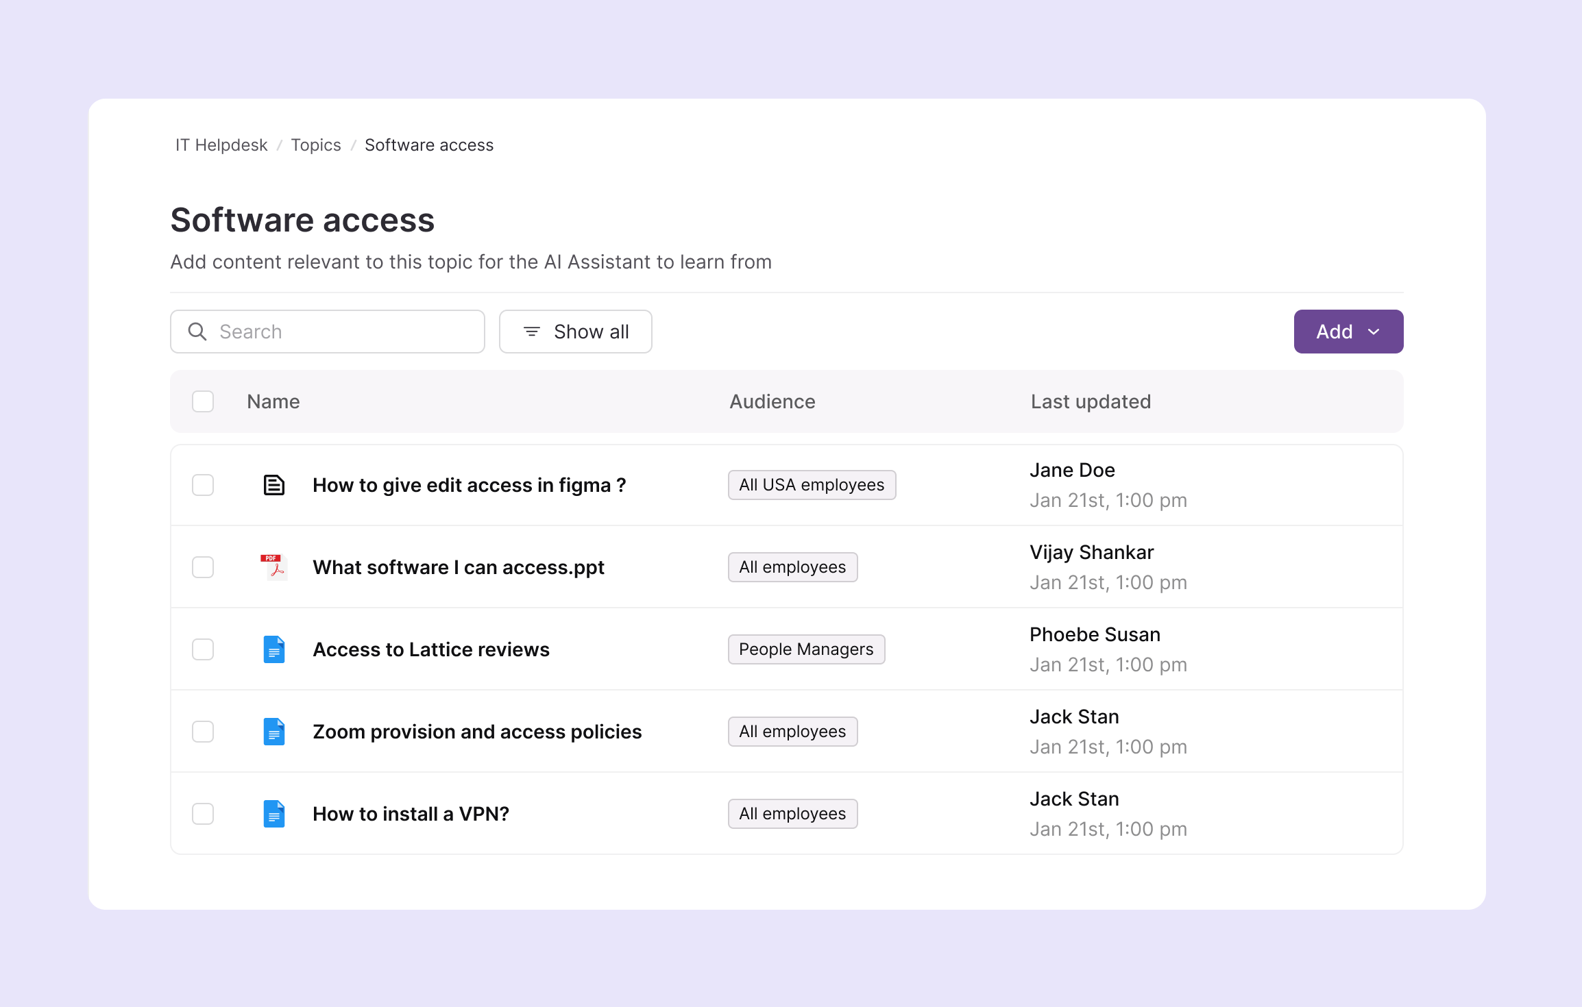Tick the select-all checkbox in the header
This screenshot has height=1007, width=1582.
[203, 401]
